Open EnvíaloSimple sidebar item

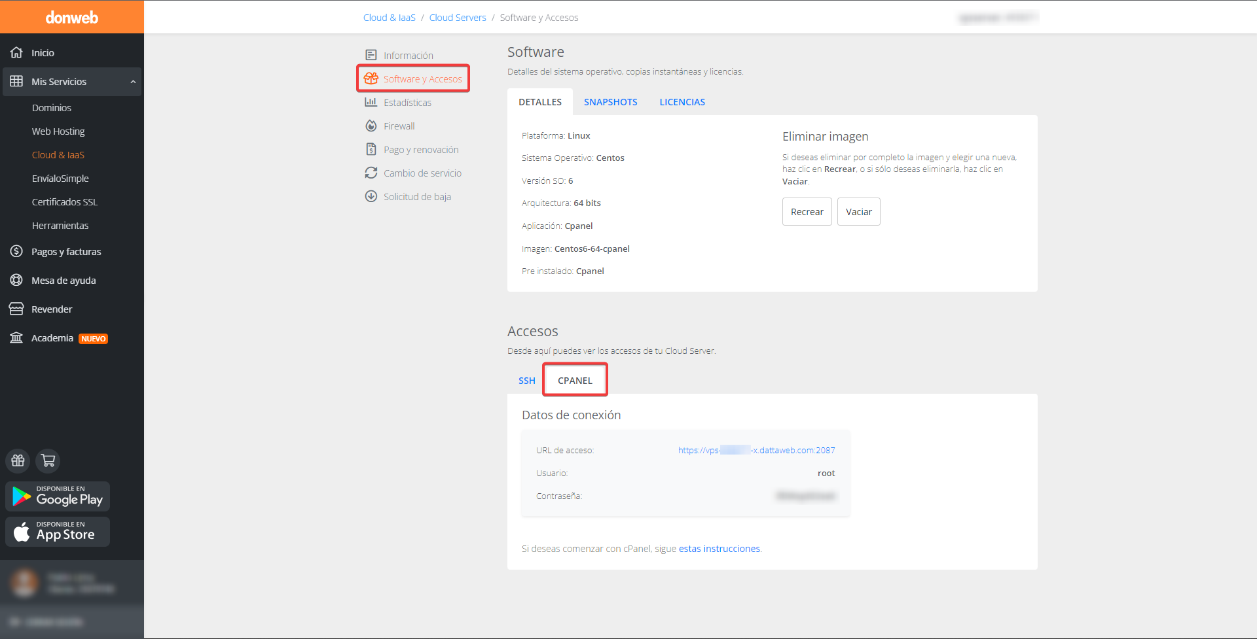tap(60, 179)
